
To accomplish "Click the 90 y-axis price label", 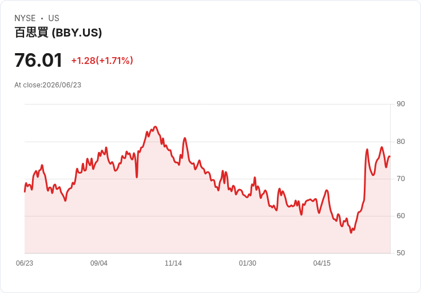I will click(400, 104).
